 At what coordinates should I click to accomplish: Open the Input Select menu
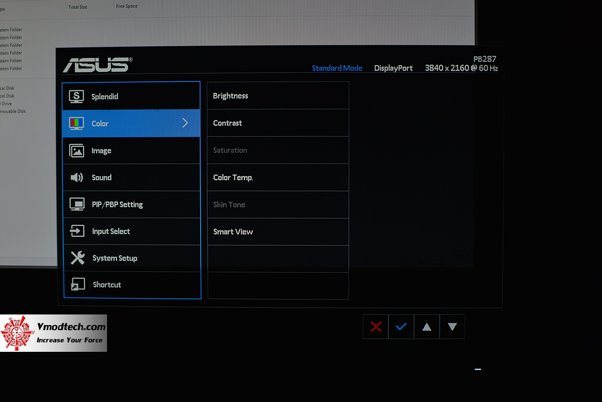(132, 231)
